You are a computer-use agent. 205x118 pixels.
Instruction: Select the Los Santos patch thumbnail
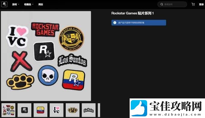[89, 110]
